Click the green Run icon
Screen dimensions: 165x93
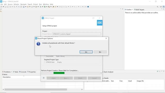(x=45, y=7)
